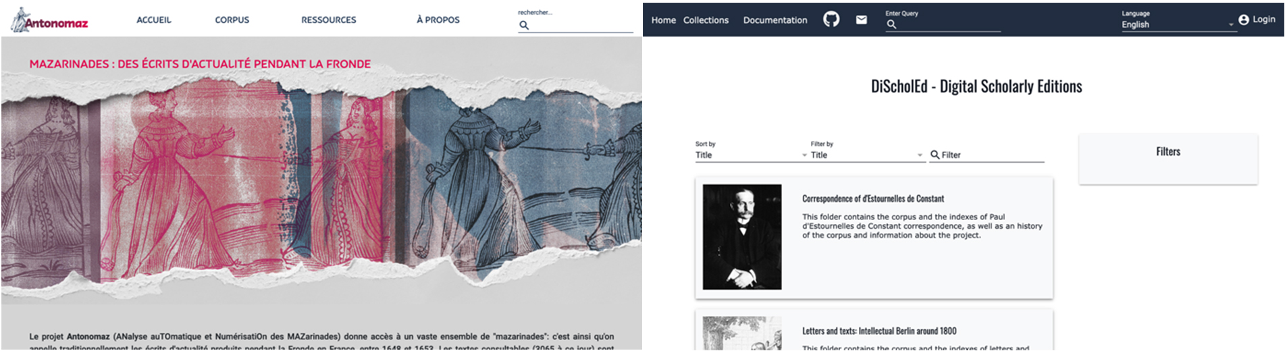Viewport: 1285px width, 351px height.
Task: Click the Intellectual Berlin collection thumbnail
Action: [x=742, y=333]
